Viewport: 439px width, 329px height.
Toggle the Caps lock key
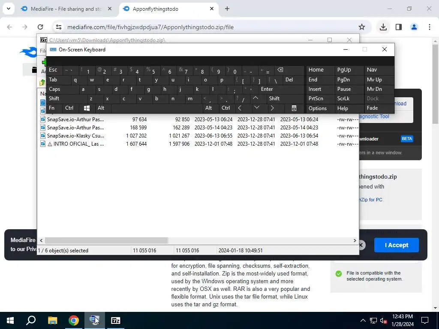point(62,89)
